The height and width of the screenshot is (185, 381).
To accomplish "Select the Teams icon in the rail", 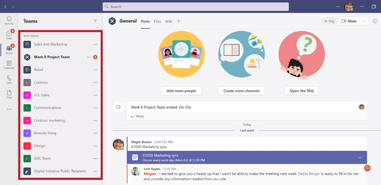I will click(9, 50).
